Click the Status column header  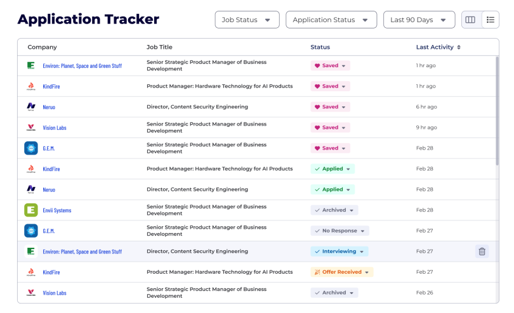320,47
